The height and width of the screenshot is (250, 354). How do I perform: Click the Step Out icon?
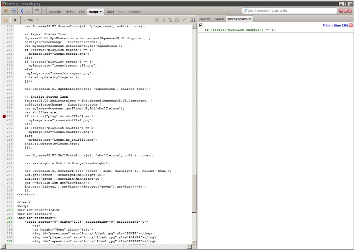coord(184,20)
